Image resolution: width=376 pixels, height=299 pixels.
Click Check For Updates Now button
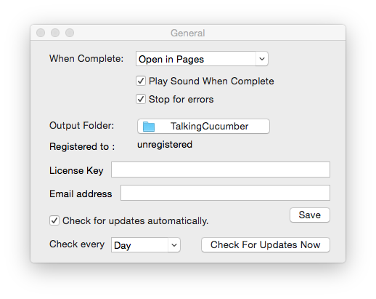pyautogui.click(x=266, y=244)
